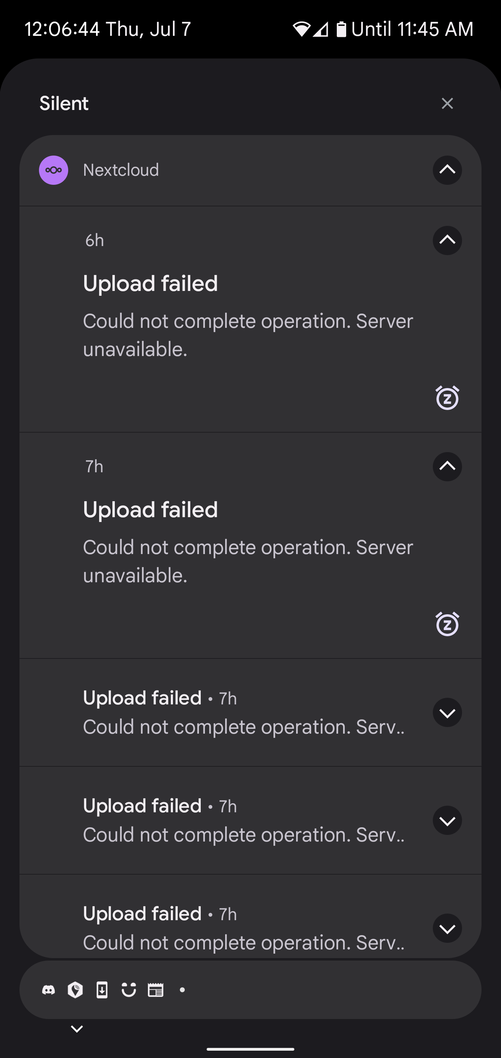Tap the small dot overflow indicator
The height and width of the screenshot is (1058, 501).
tap(182, 990)
